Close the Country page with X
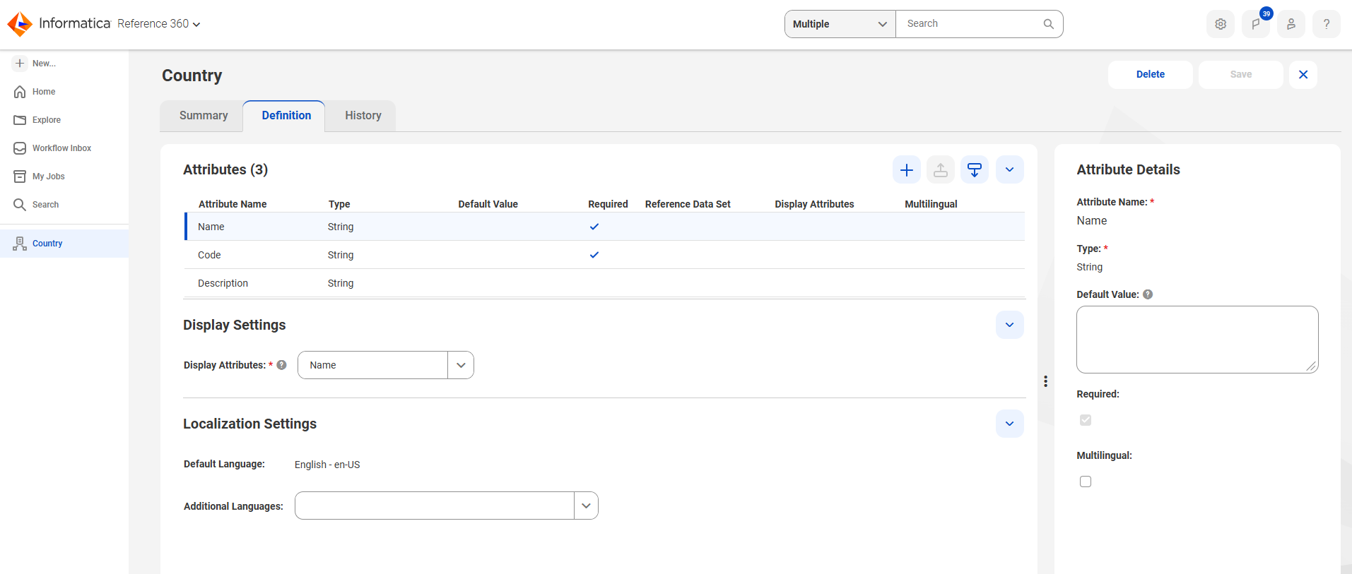1352x574 pixels. (1303, 74)
